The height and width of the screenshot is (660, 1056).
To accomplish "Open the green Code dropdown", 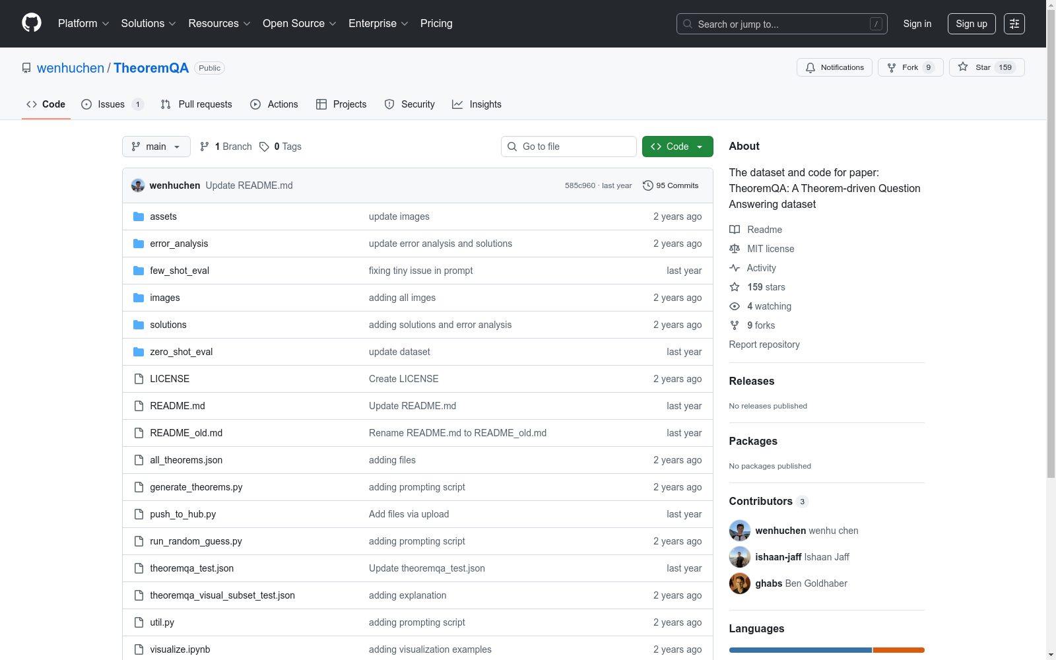I will pyautogui.click(x=677, y=147).
